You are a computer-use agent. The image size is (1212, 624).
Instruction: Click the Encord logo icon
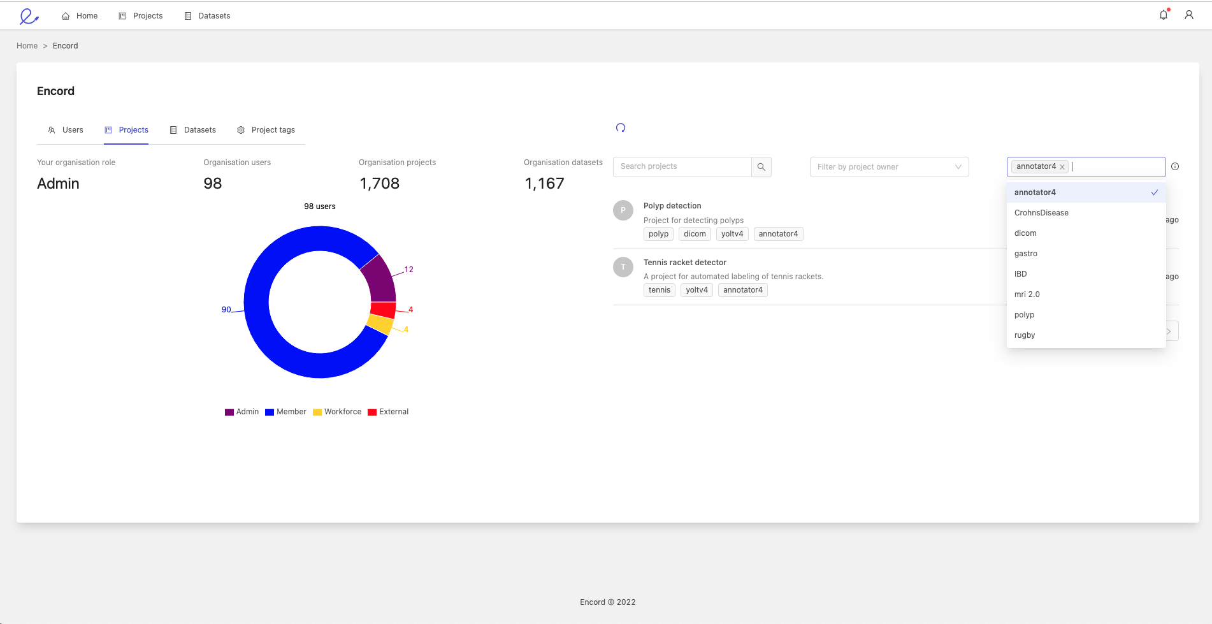point(29,16)
